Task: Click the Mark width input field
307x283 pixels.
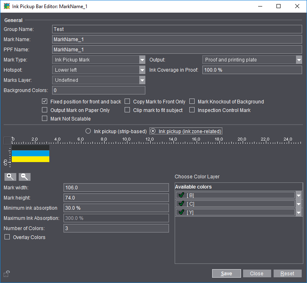Action: pyautogui.click(x=116, y=188)
